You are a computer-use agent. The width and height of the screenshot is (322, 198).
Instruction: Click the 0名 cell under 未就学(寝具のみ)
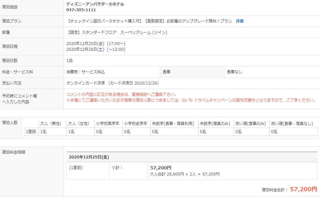point(216,132)
